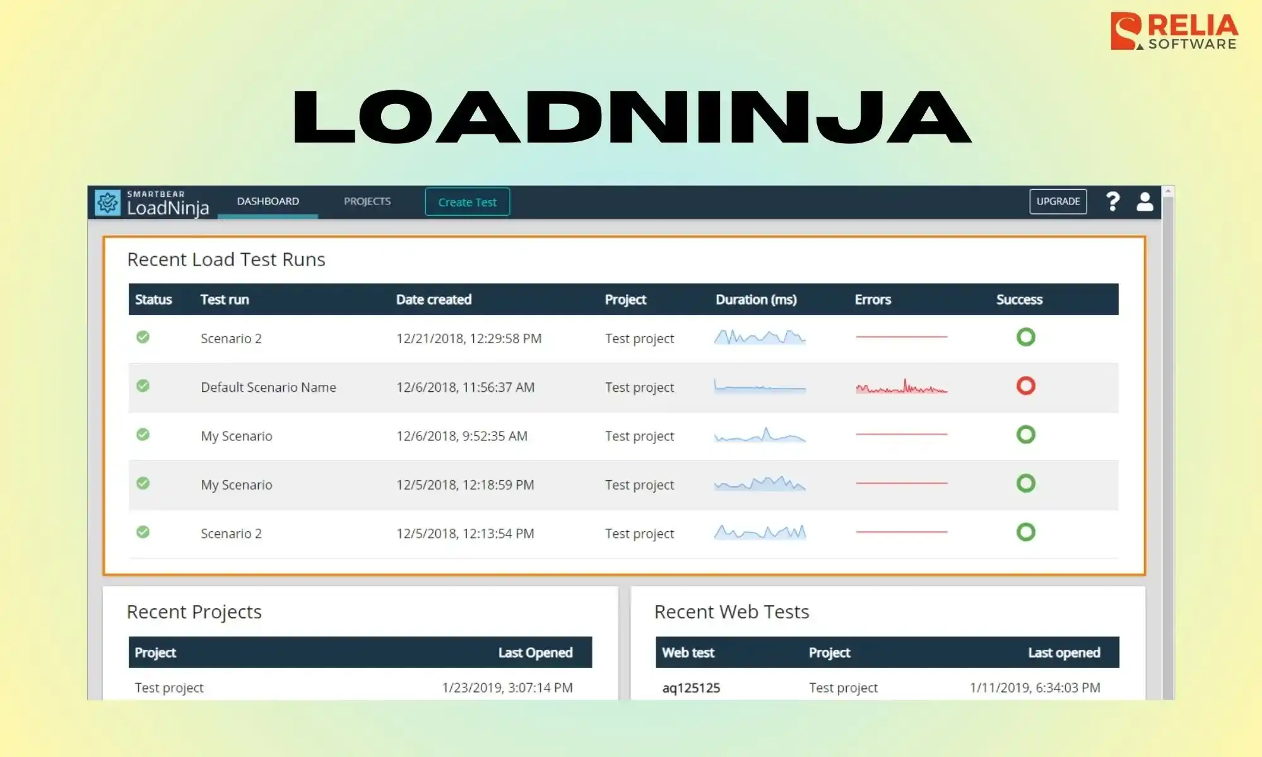Click Test project in the 12/21/2018 row
This screenshot has height=757, width=1262.
point(639,339)
